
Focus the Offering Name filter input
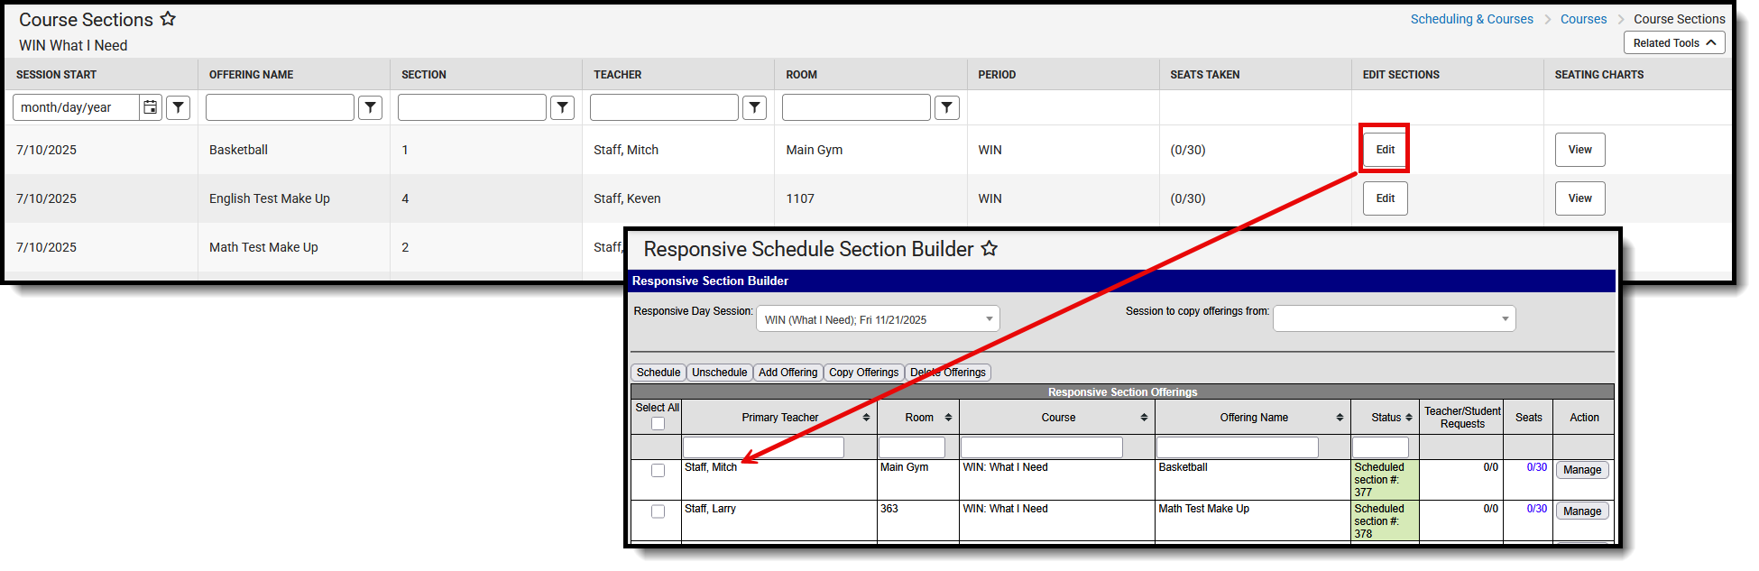(280, 107)
